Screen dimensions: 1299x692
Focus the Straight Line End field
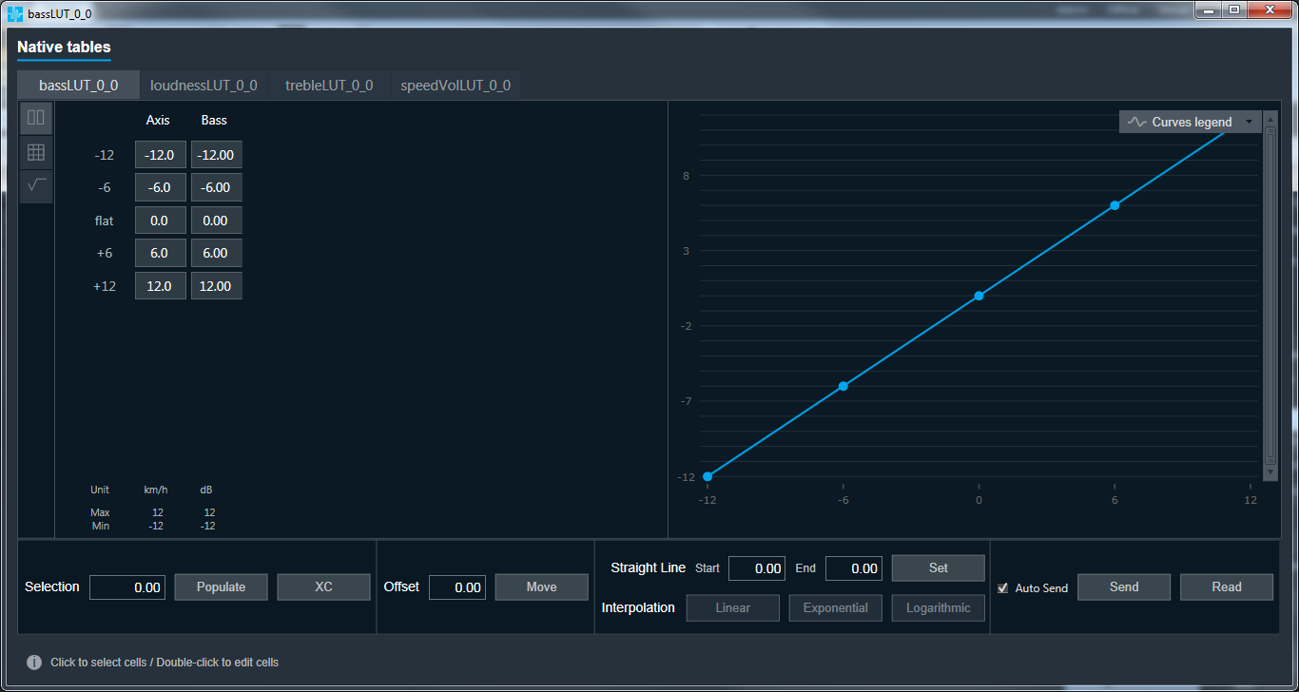point(854,568)
